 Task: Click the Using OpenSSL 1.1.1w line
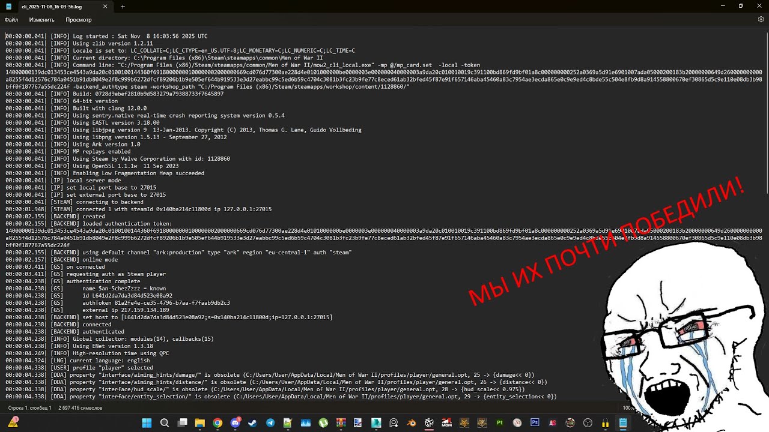(x=92, y=166)
